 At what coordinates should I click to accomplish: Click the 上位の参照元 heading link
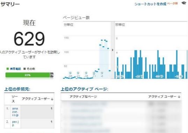[x=17, y=89]
